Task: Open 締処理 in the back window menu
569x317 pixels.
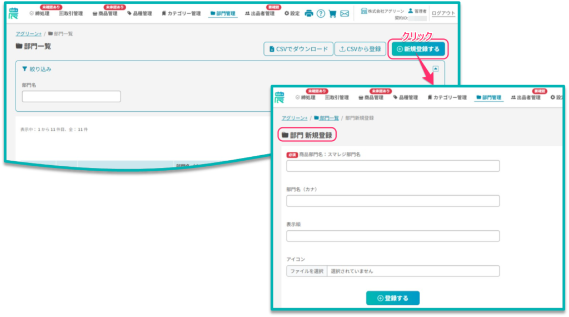Action: click(39, 13)
